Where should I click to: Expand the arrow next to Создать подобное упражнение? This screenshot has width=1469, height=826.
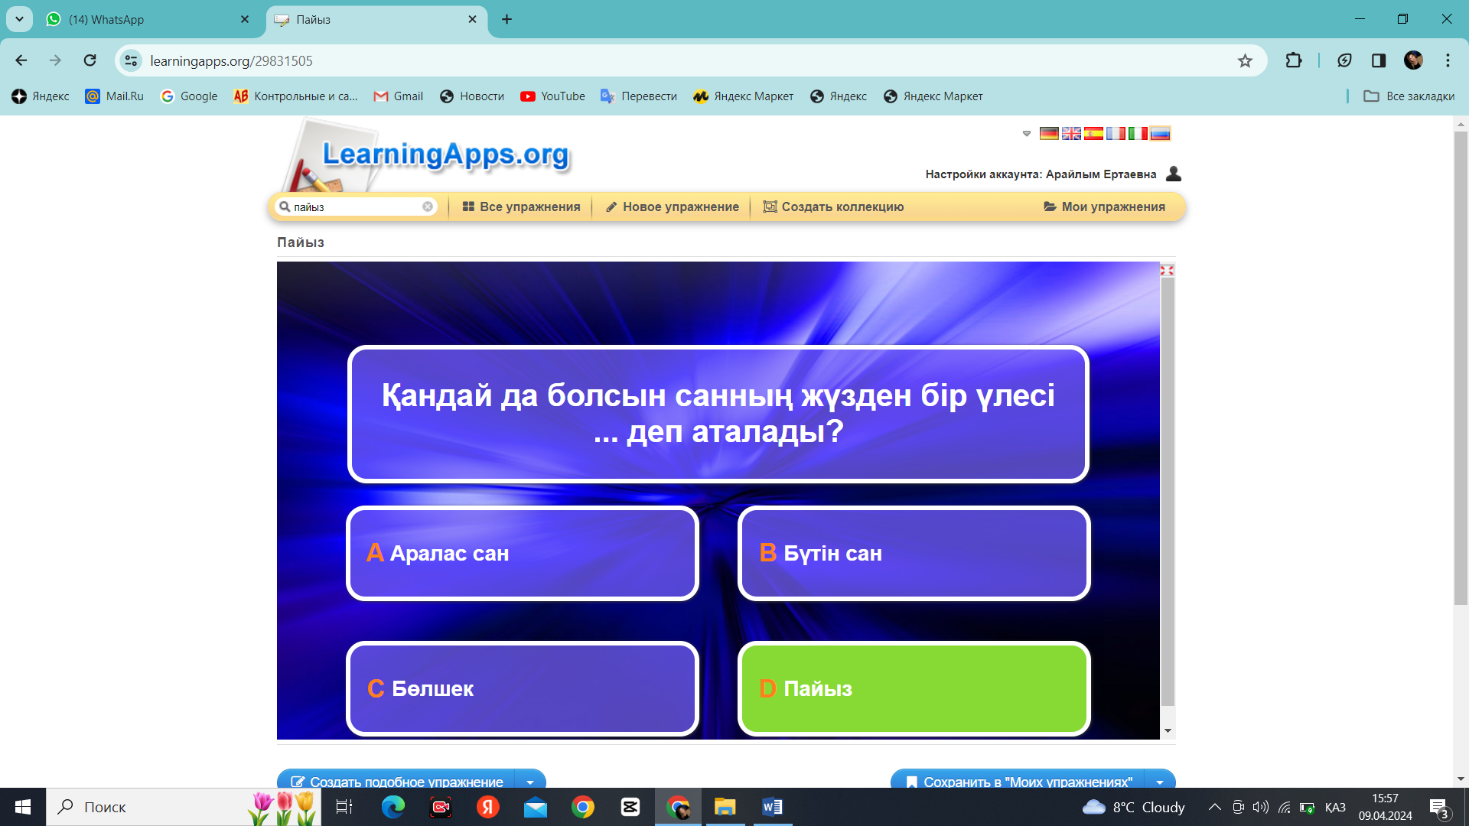[x=530, y=782]
